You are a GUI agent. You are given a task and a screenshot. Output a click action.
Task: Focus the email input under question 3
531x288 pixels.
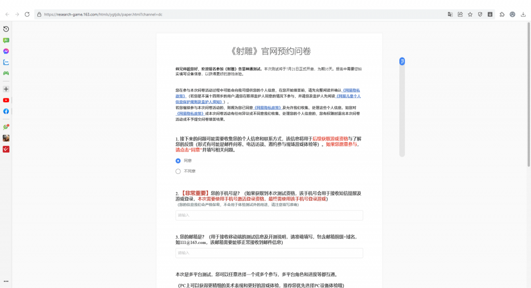coord(269,253)
